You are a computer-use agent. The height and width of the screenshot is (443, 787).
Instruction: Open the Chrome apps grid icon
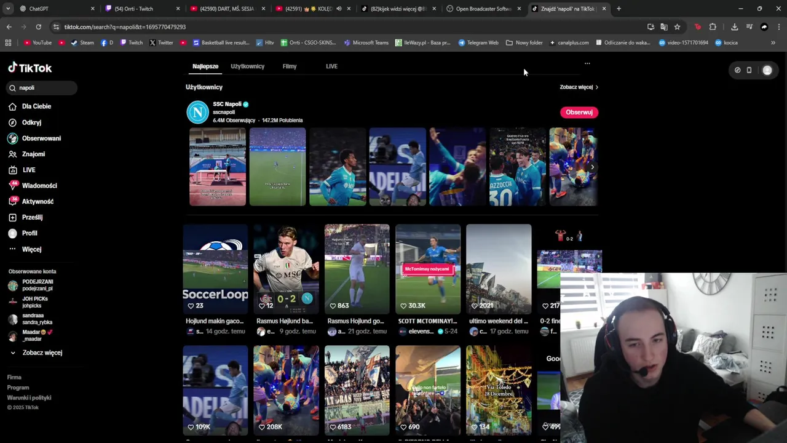tap(8, 42)
